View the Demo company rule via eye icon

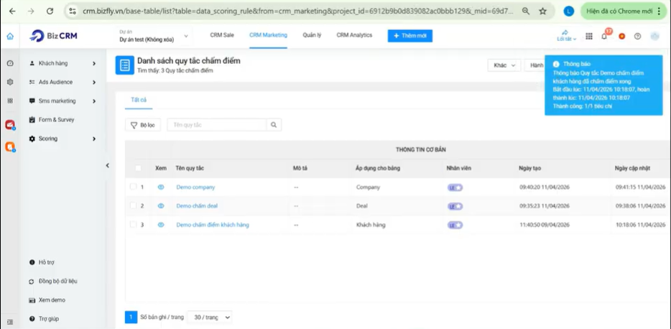[161, 187]
